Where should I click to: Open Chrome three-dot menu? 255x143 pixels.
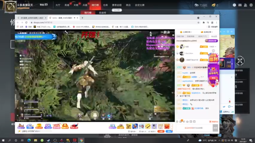[216, 23]
